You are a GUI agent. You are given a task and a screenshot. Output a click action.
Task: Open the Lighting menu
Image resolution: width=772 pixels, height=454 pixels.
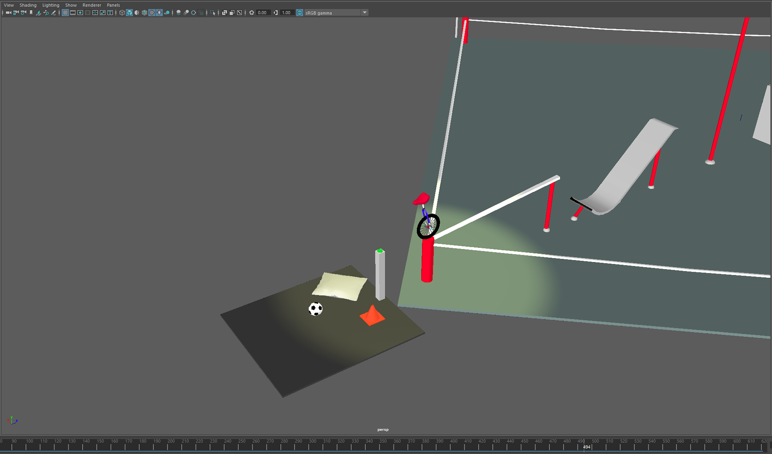[51, 5]
